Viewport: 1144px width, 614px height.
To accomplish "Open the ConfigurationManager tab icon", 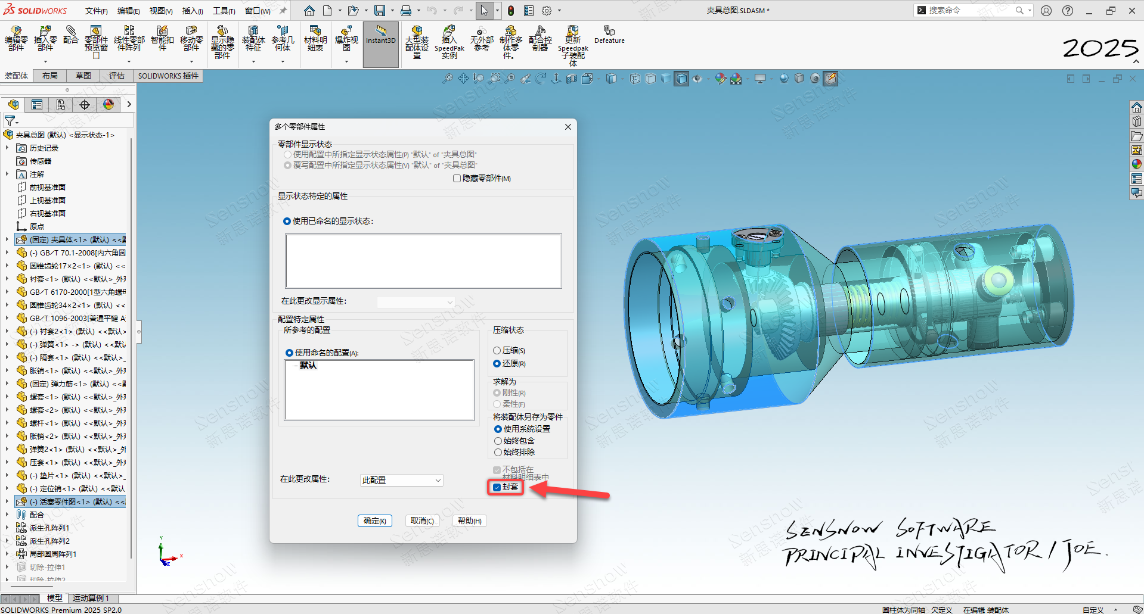I will click(x=61, y=105).
